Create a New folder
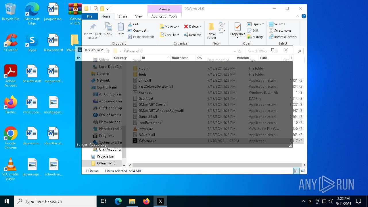This screenshot has height=207, width=368. pyautogui.click(x=212, y=31)
